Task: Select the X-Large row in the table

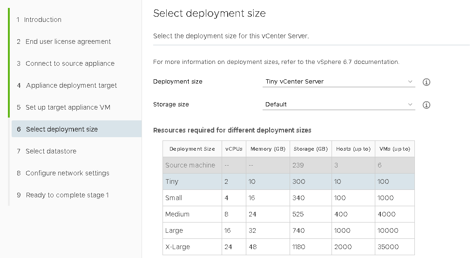Action: 288,247
